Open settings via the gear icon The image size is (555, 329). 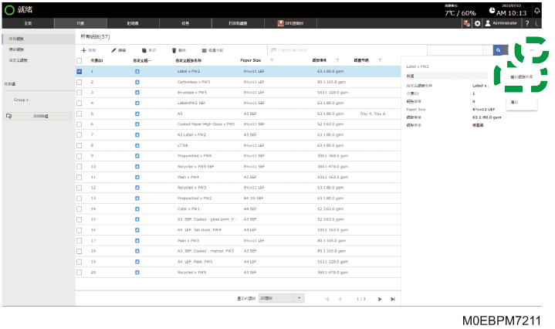[477, 23]
